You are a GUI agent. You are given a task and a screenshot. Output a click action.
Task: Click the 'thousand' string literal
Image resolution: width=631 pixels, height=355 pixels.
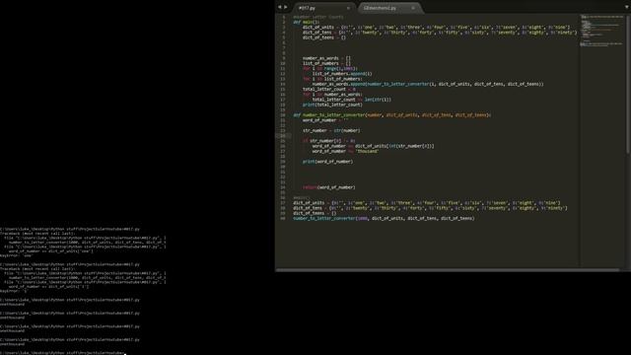tap(367, 151)
